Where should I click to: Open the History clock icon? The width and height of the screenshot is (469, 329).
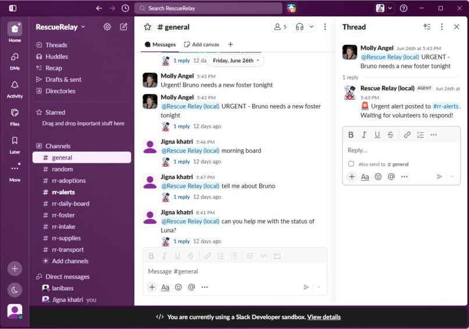pyautogui.click(x=125, y=8)
